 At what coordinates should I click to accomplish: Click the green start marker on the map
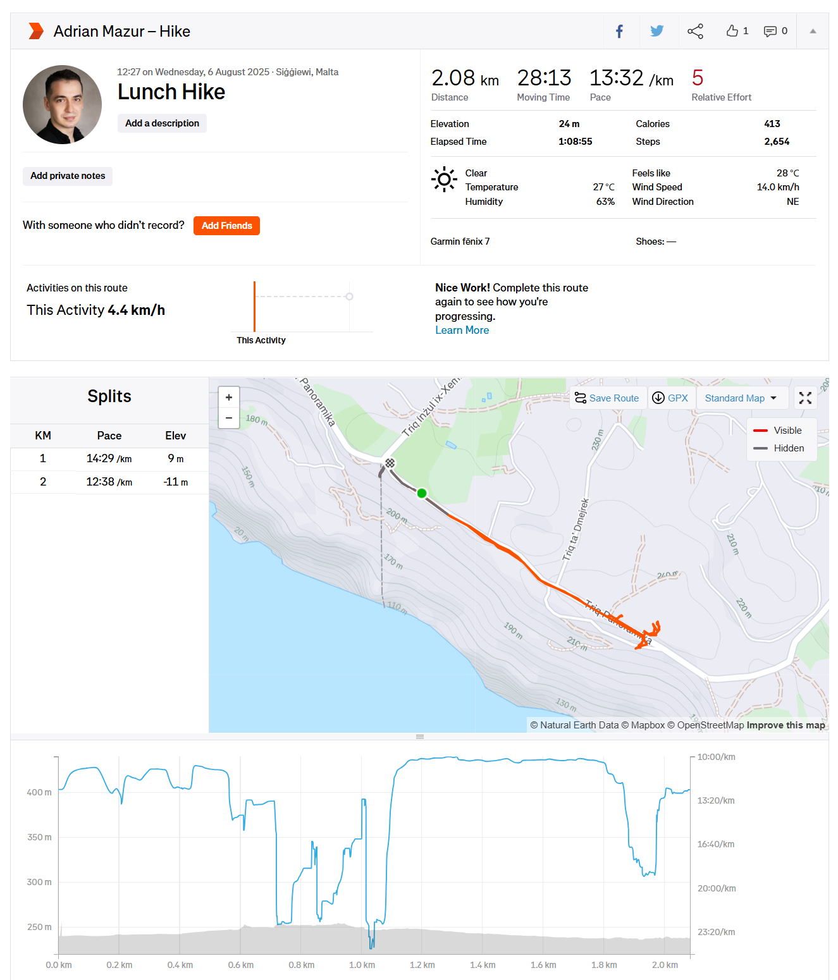tap(422, 493)
